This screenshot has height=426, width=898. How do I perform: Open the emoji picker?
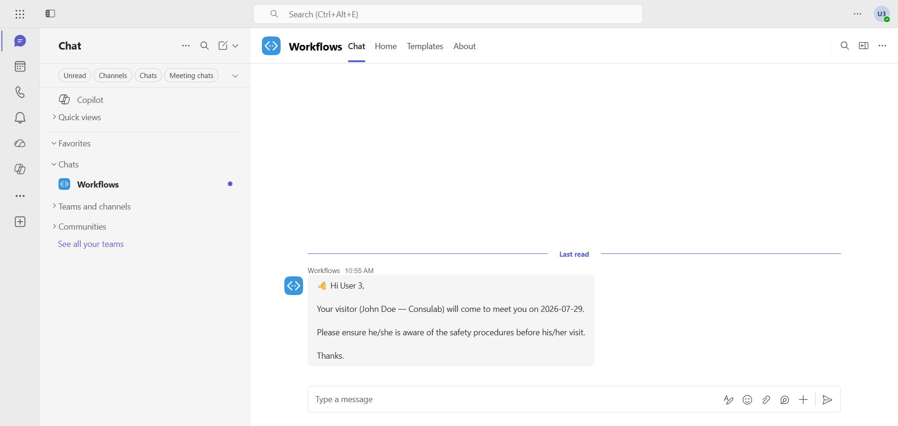[x=747, y=400]
